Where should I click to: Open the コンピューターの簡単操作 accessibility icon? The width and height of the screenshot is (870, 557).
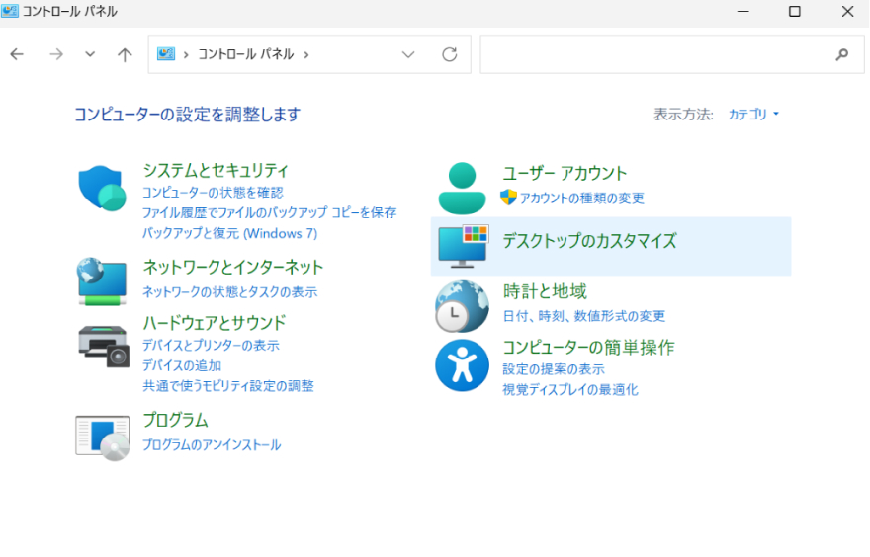pos(463,365)
